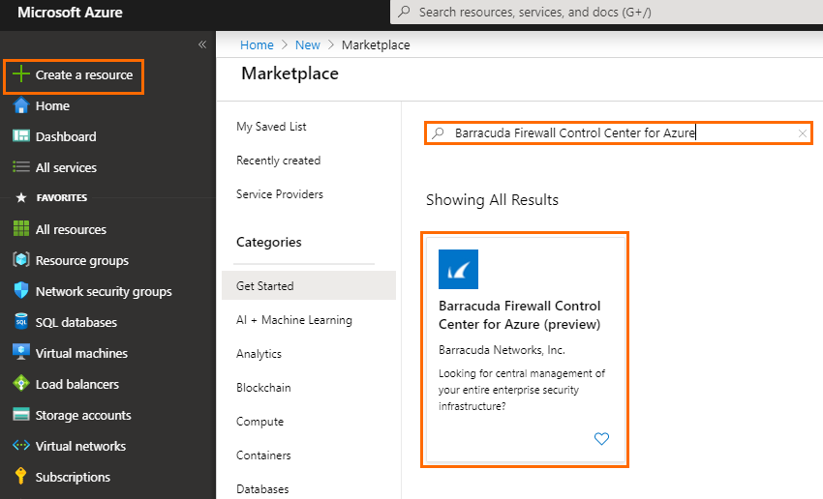
Task: Click the Storage accounts icon
Action: 21,415
